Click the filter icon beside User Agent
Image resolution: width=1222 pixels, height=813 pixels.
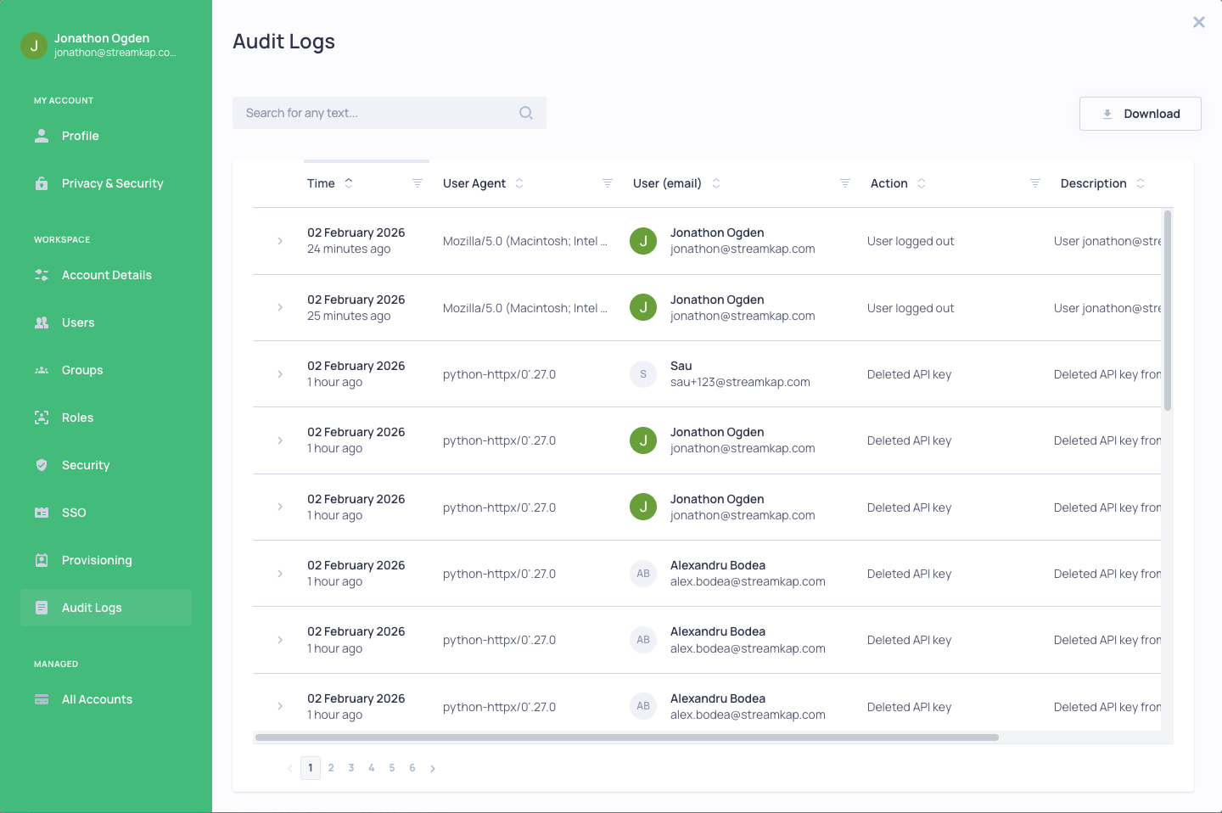(606, 182)
